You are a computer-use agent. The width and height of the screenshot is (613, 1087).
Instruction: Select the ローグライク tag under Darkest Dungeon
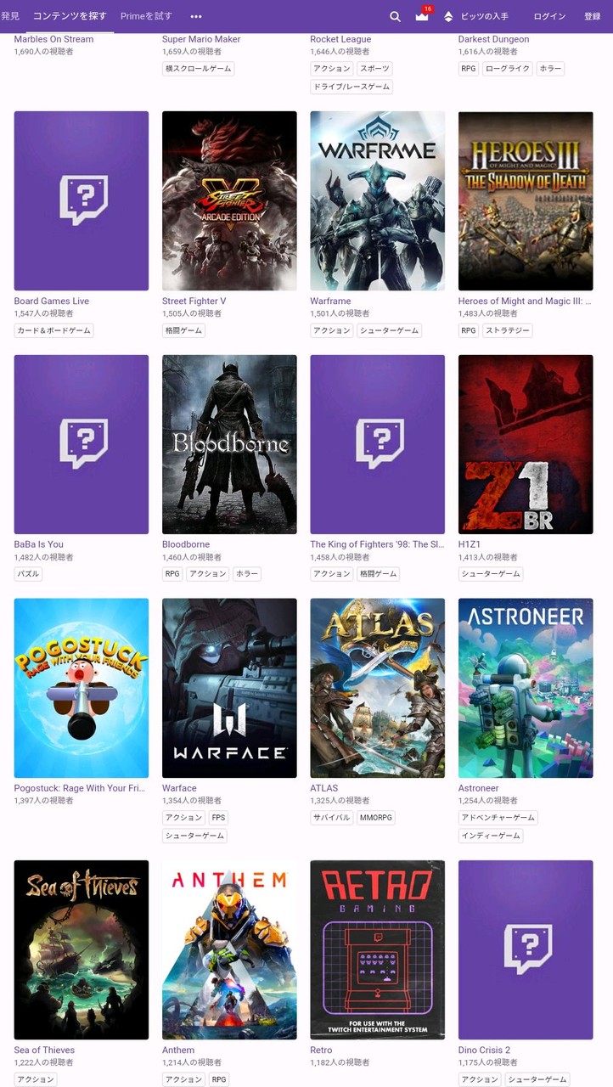coord(508,69)
